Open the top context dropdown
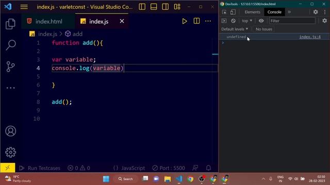The height and width of the screenshot is (185, 330). pyautogui.click(x=246, y=21)
